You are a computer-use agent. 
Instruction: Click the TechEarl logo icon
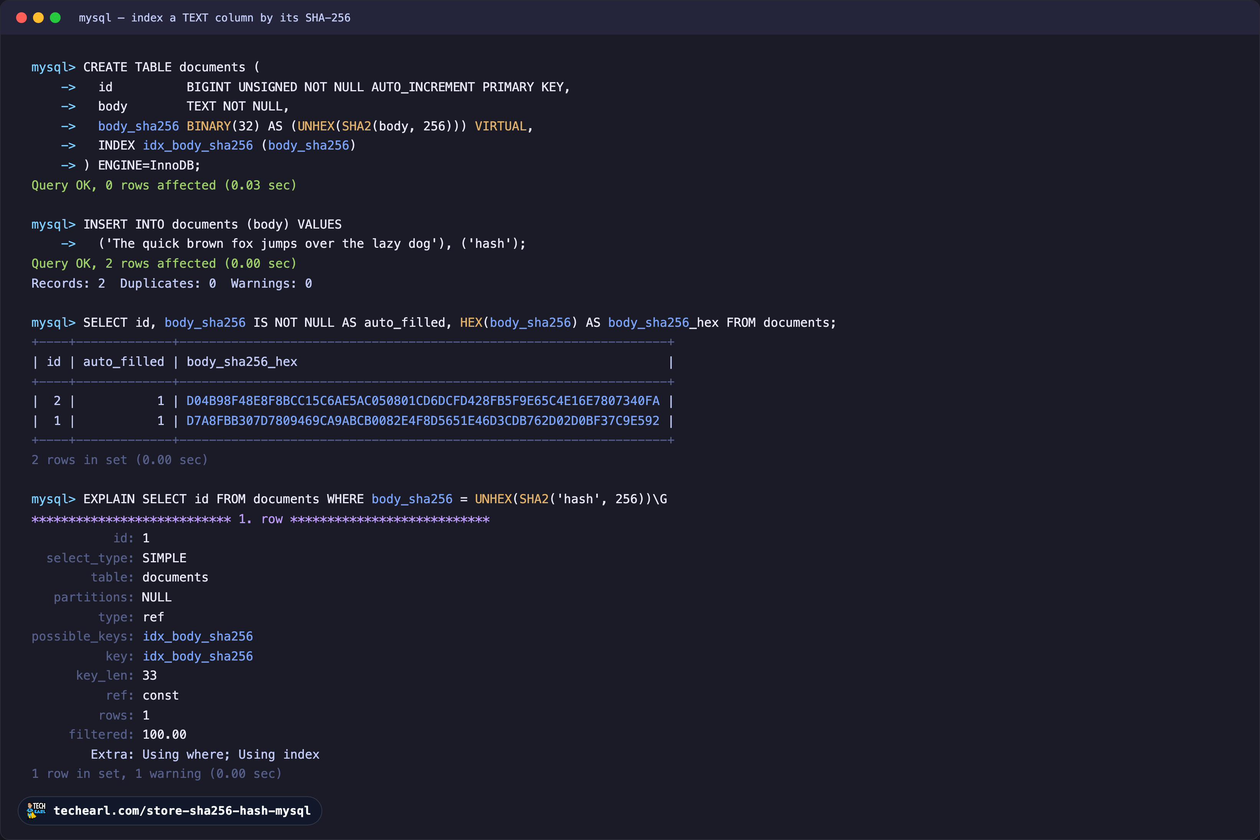pos(36,810)
